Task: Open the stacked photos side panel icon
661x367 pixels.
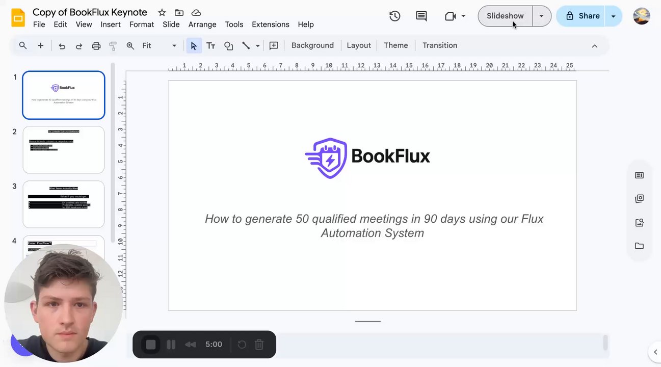Action: [639, 199]
